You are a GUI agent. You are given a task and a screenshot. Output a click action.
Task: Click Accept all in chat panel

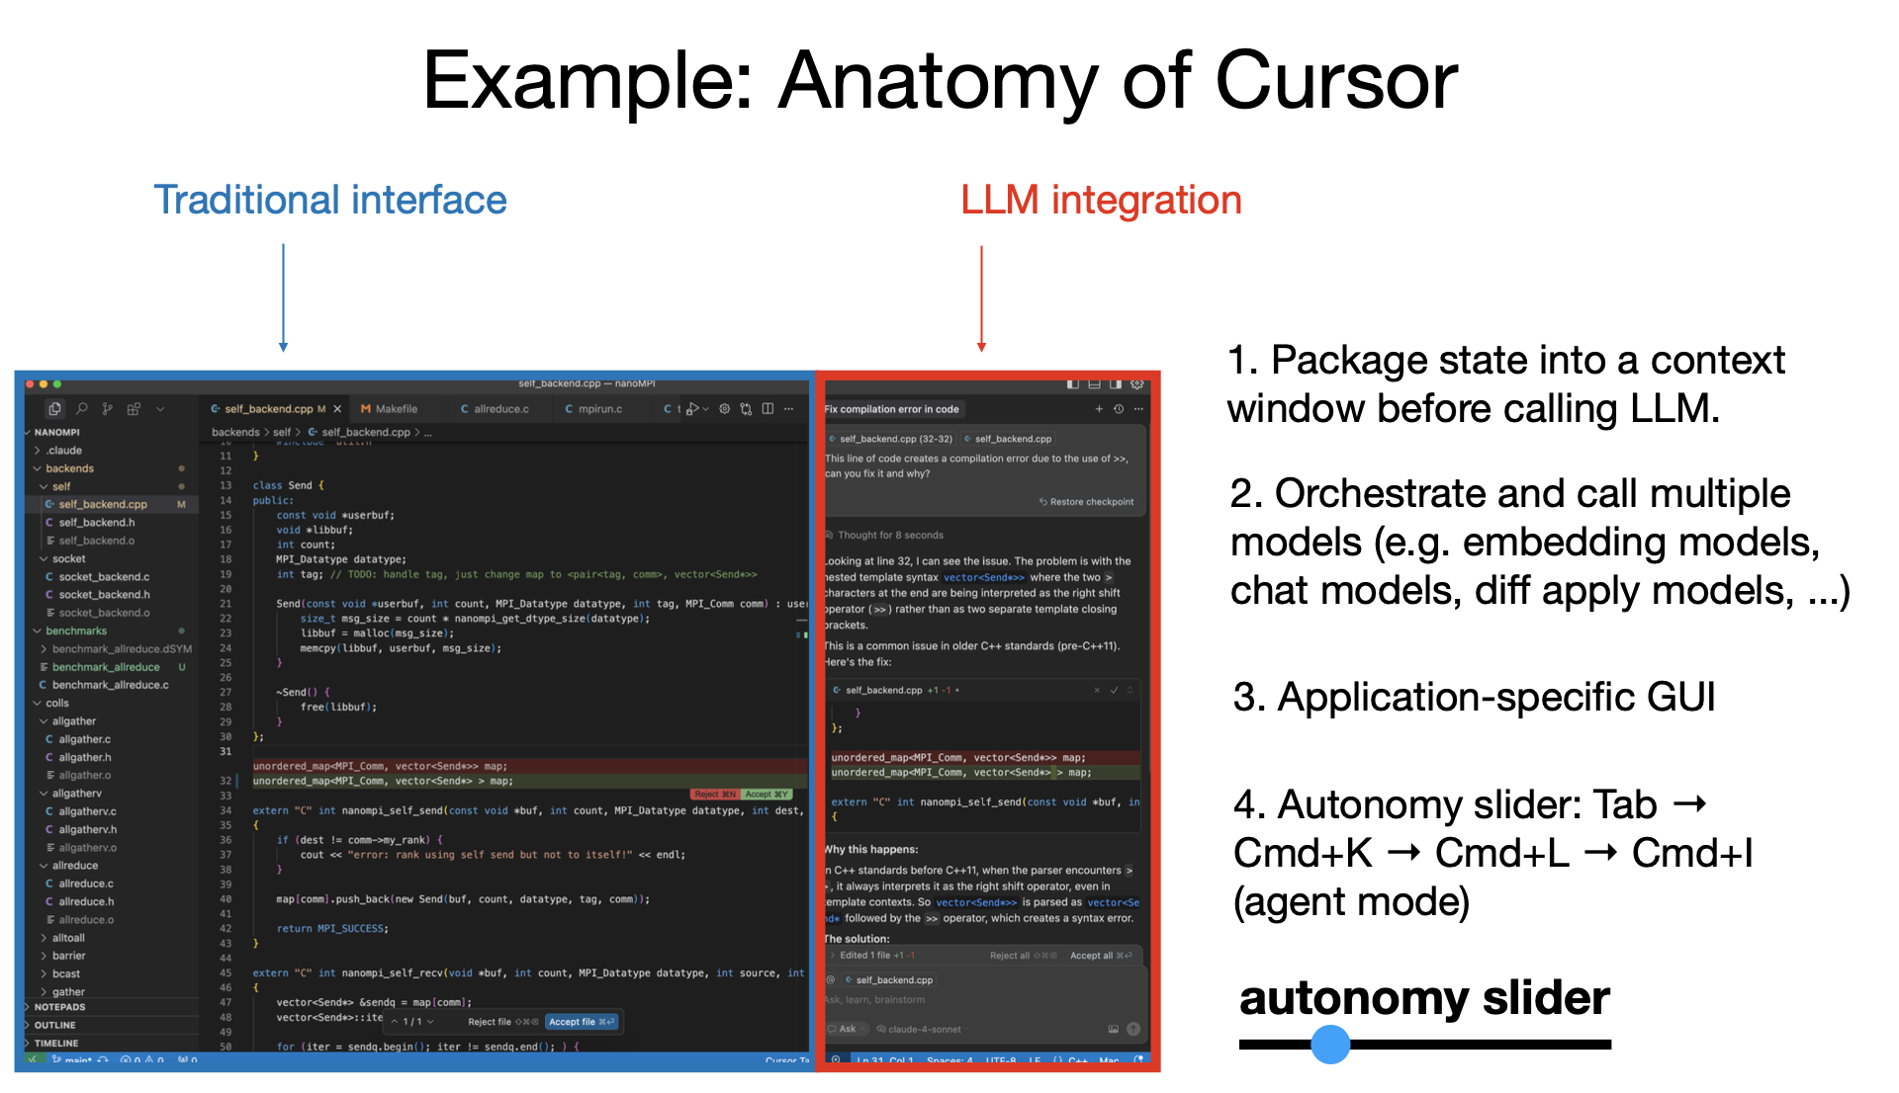[x=1101, y=956]
